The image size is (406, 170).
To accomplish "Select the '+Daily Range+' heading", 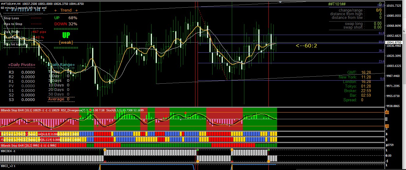I will point(61,65).
